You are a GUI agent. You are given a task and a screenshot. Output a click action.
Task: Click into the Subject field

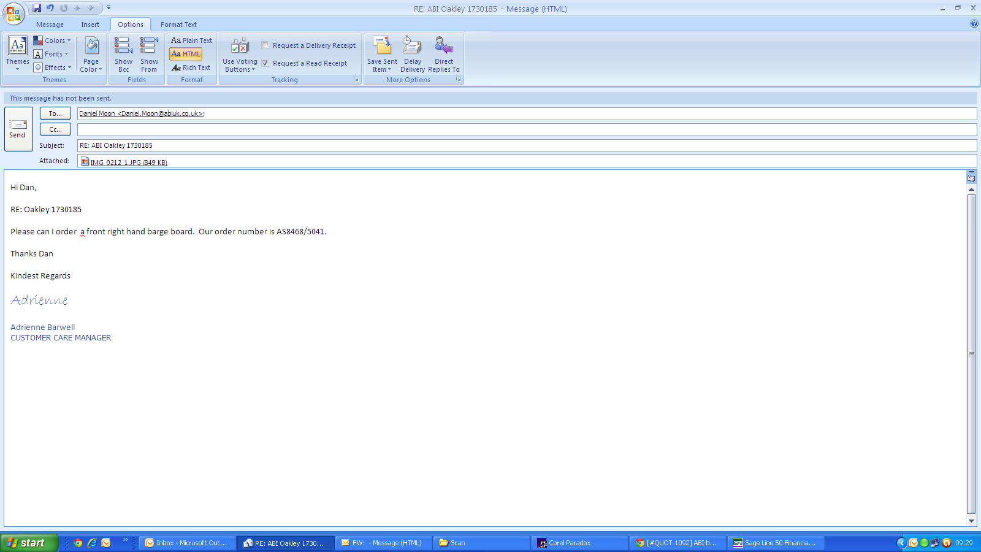coord(527,145)
